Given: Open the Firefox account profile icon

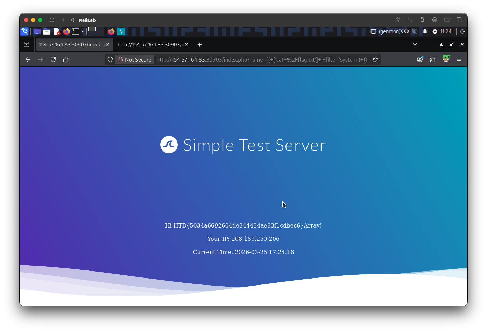Looking at the screenshot, I should tap(420, 59).
